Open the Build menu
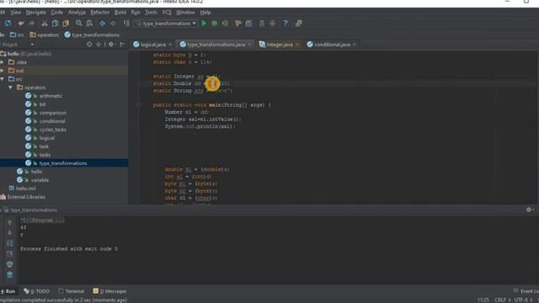This screenshot has height=303, width=539. (x=120, y=13)
